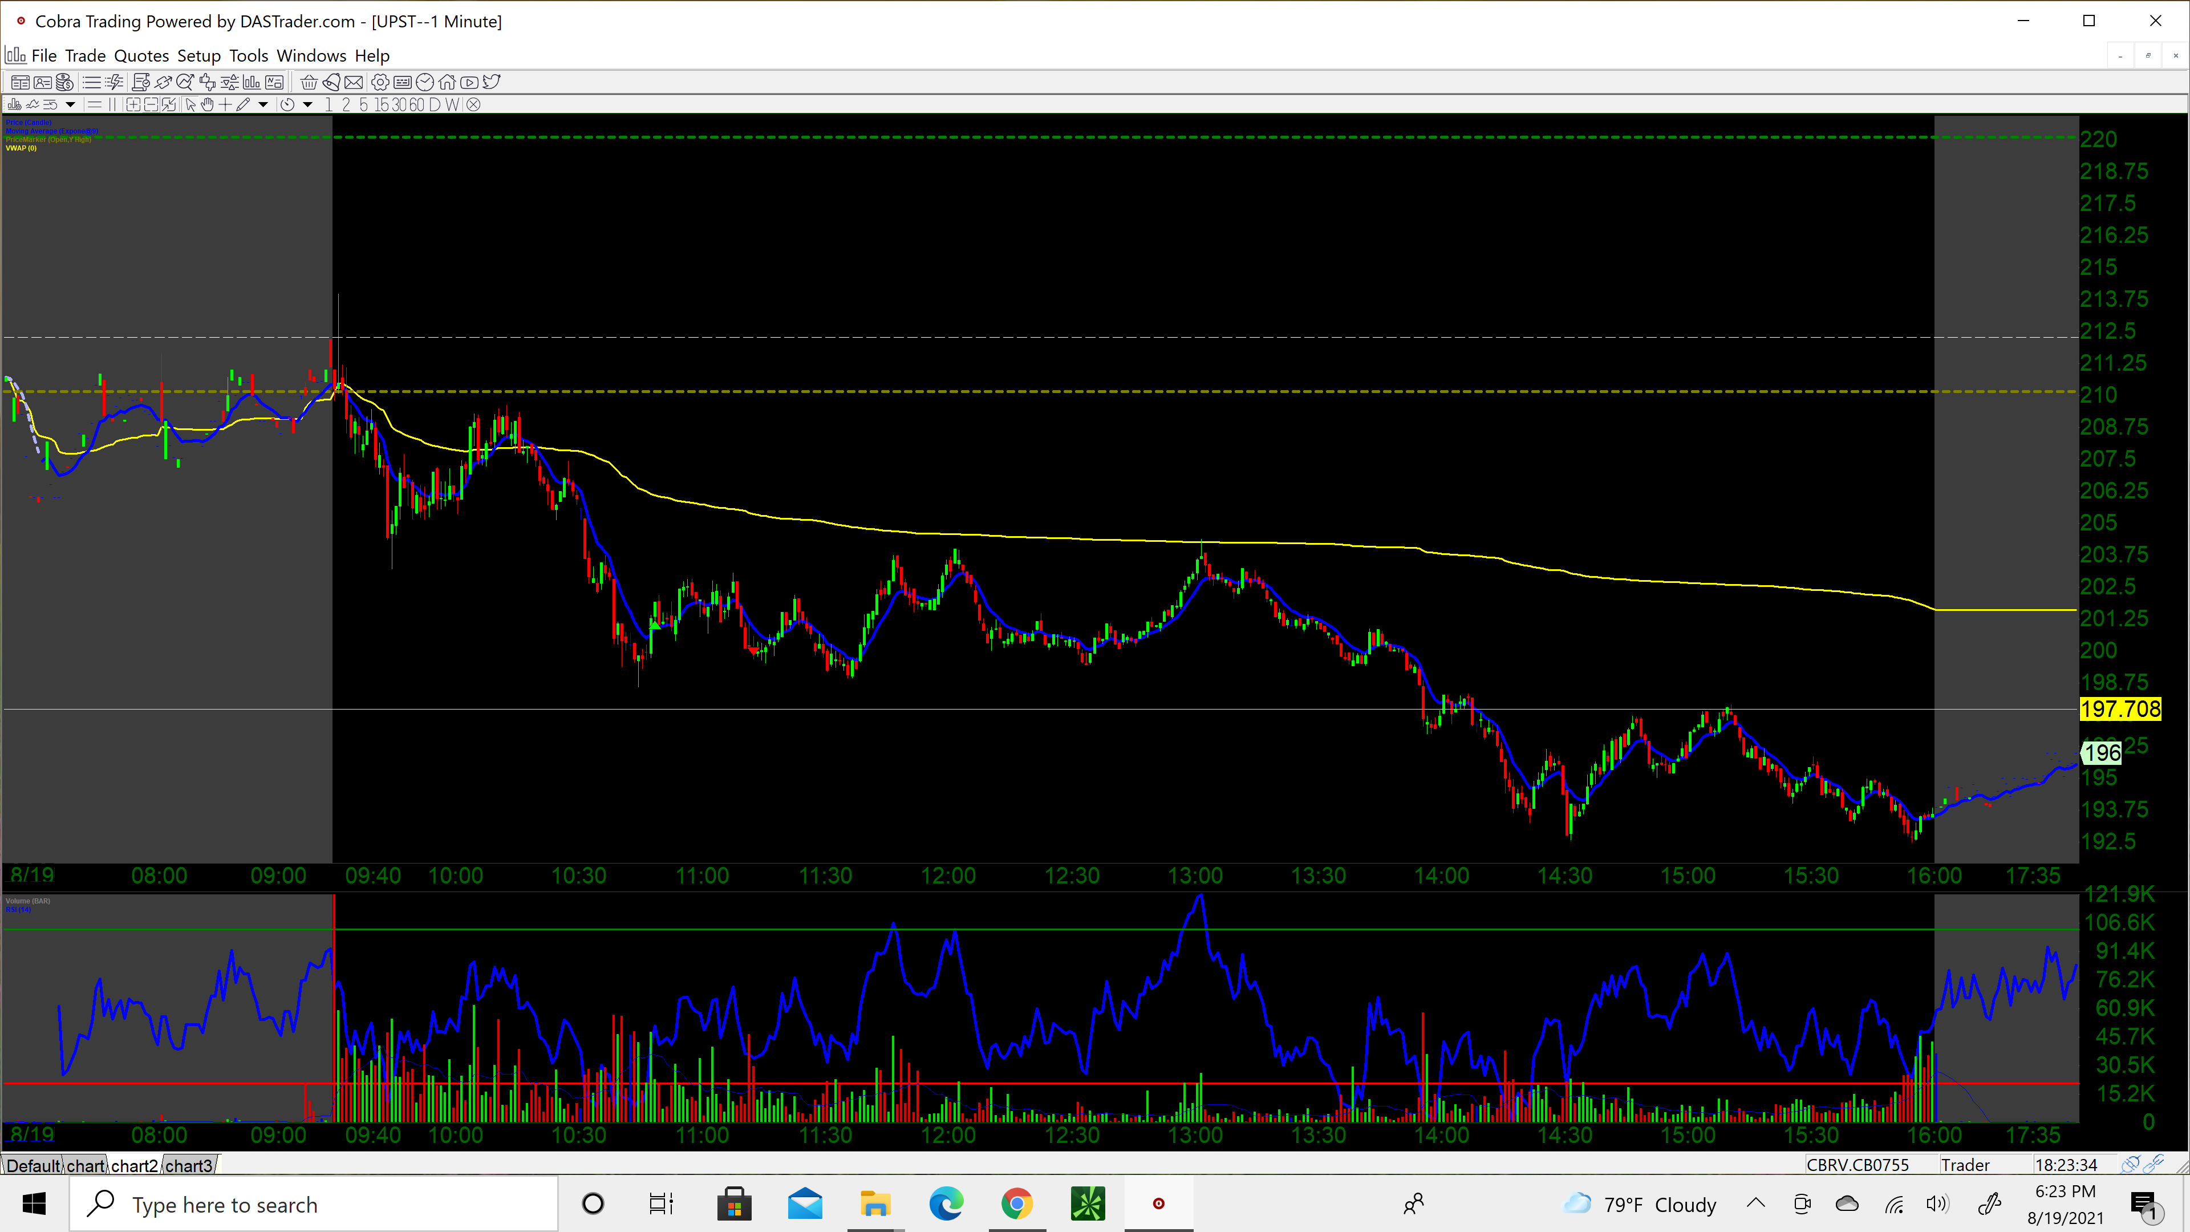Toggle the arrow pointer cursor mode
Viewport: 2190px width, 1232px height.
click(x=190, y=104)
